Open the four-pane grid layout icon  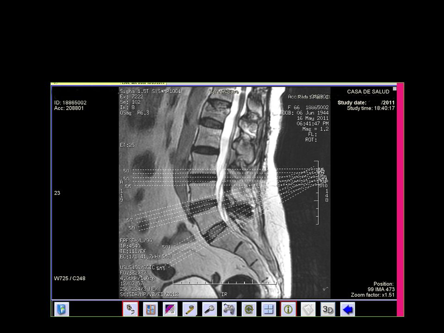268,309
